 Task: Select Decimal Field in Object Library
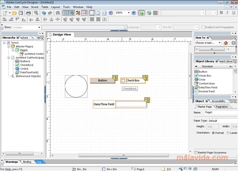[206, 92]
